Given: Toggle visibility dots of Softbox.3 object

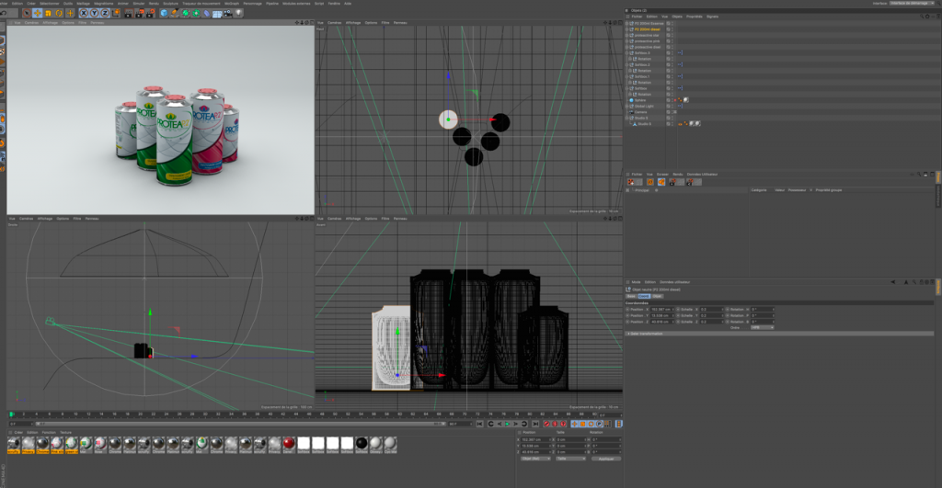Looking at the screenshot, I should click(x=672, y=52).
